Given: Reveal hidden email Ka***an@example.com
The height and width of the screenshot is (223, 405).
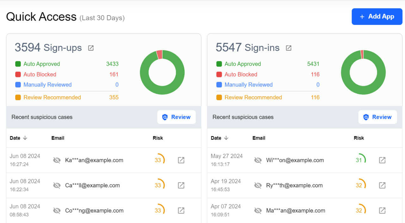Looking at the screenshot, I should (57, 160).
